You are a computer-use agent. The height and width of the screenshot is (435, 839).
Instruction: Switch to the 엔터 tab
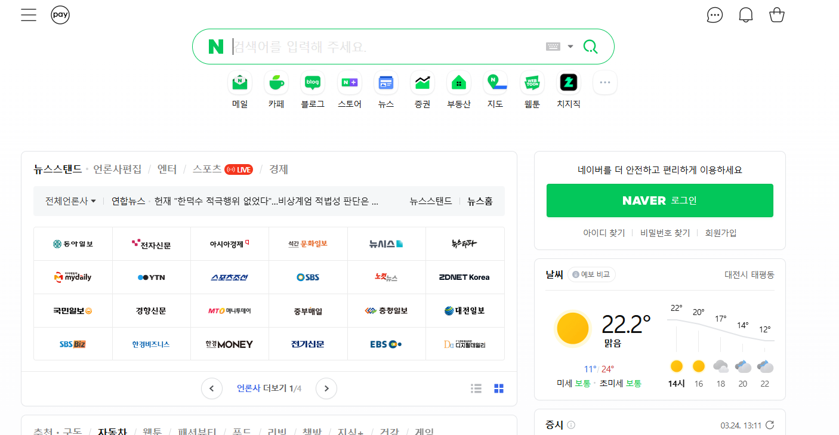[x=167, y=169]
